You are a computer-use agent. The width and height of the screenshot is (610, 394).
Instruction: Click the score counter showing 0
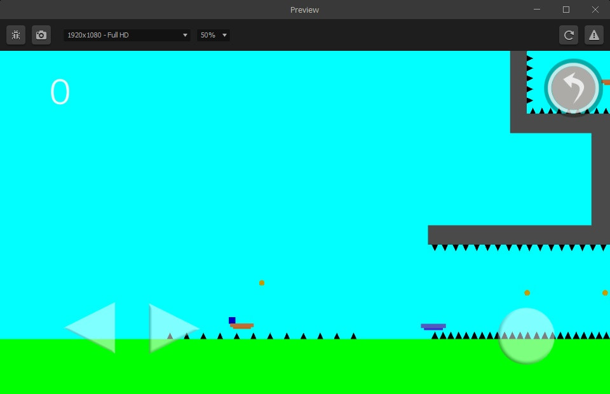click(x=60, y=92)
